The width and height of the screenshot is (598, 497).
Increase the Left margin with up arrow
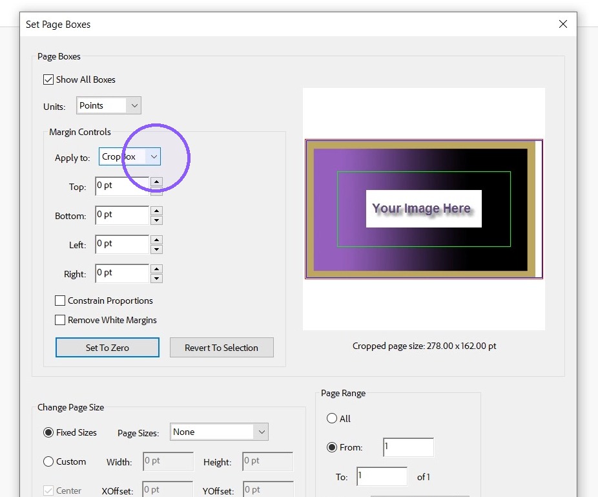(156, 240)
